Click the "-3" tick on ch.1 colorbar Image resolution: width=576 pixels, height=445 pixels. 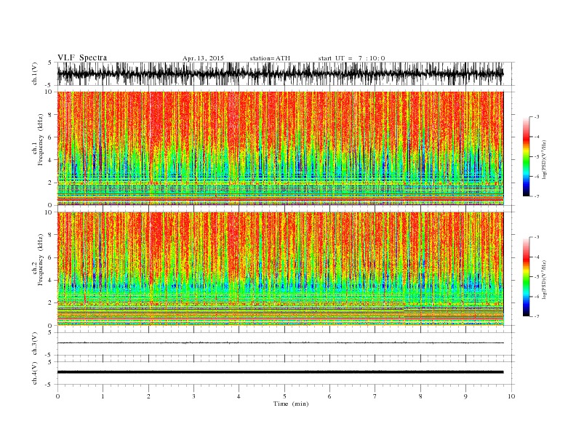536,117
